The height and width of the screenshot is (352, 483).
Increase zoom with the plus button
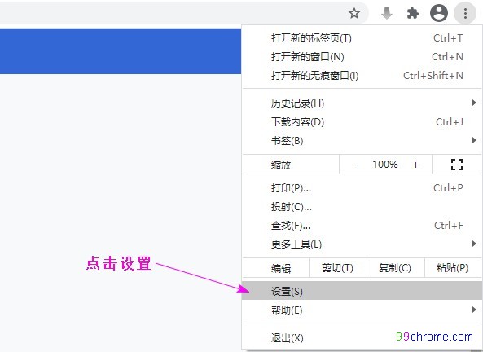pos(416,165)
